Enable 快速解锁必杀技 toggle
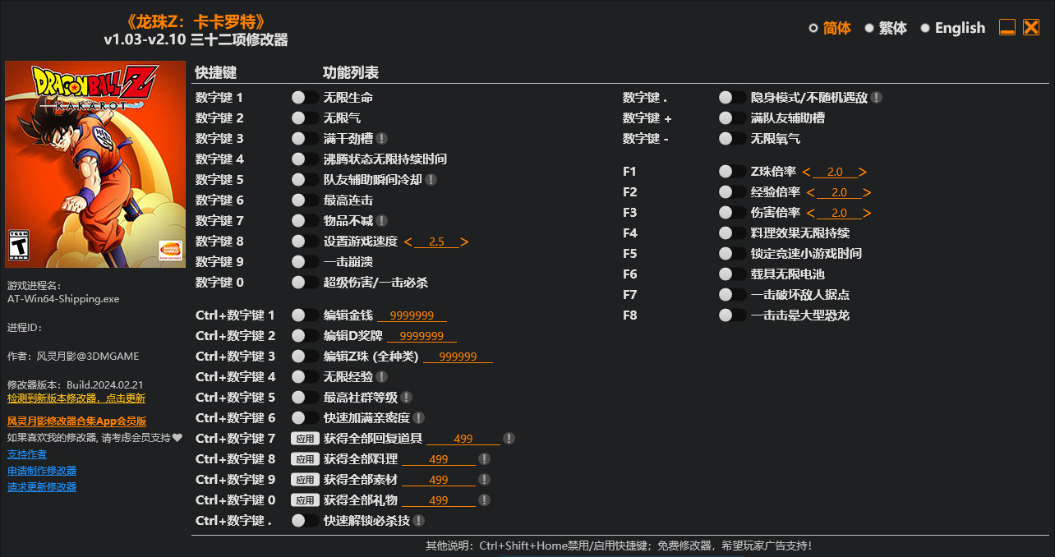Screen dimensions: 1055x557 [304, 520]
